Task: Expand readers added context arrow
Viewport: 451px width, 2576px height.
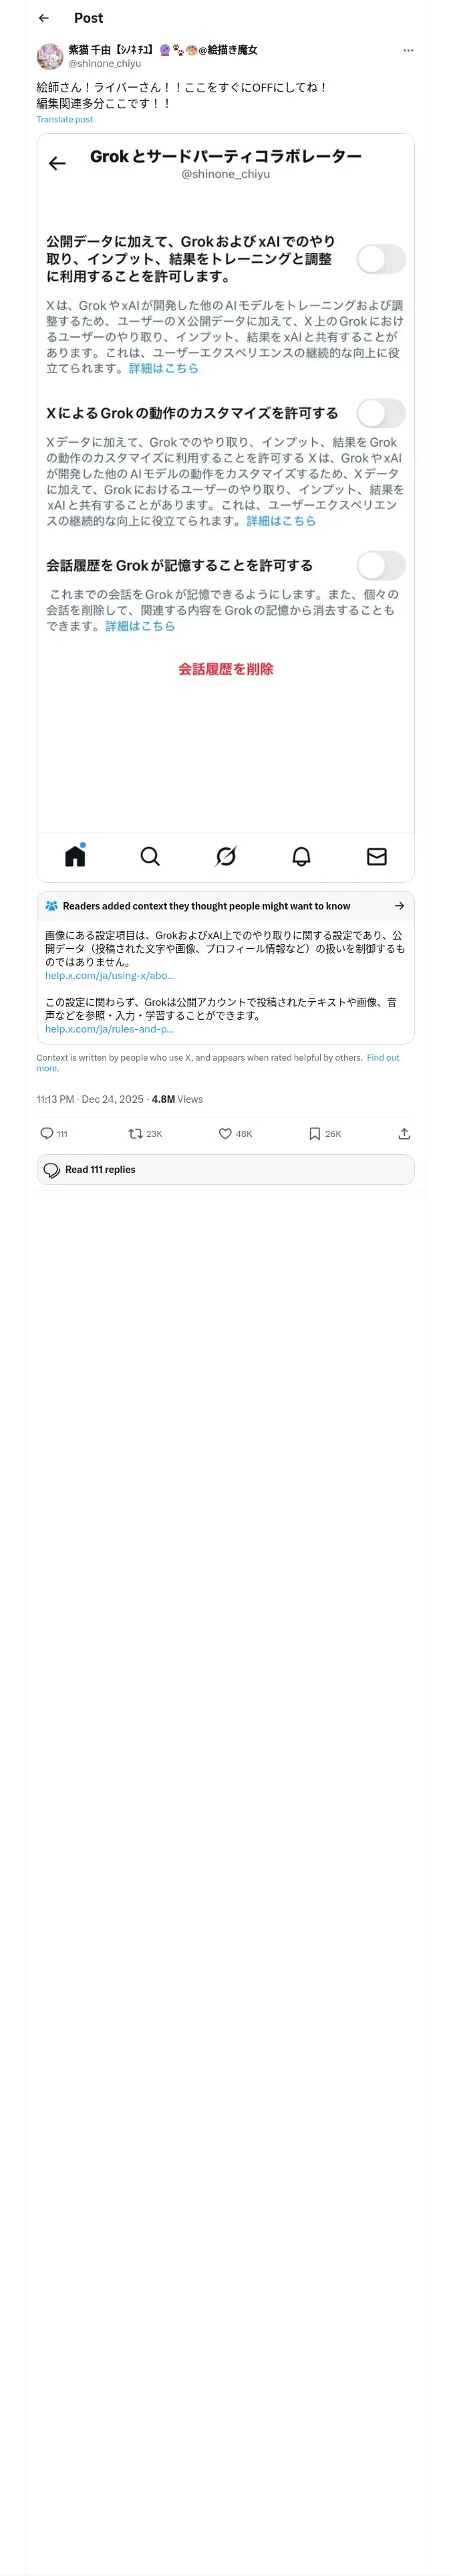Action: (399, 906)
